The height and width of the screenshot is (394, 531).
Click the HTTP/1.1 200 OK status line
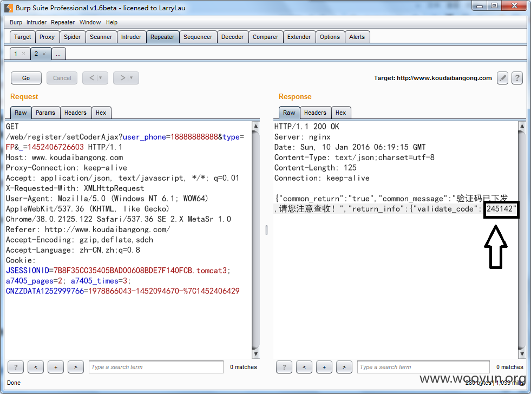click(306, 127)
